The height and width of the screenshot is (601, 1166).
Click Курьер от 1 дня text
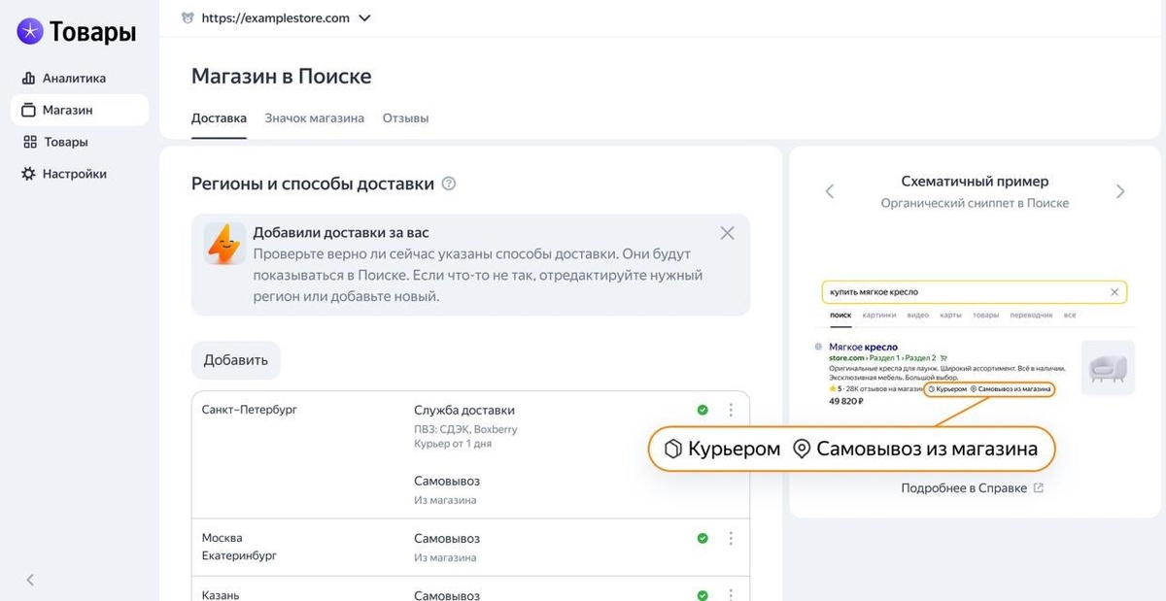click(453, 444)
